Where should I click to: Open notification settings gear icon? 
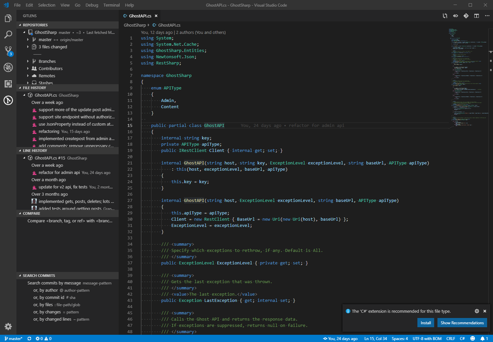click(x=477, y=311)
